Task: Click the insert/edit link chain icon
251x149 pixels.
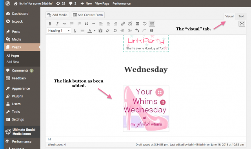Action: click(x=123, y=24)
